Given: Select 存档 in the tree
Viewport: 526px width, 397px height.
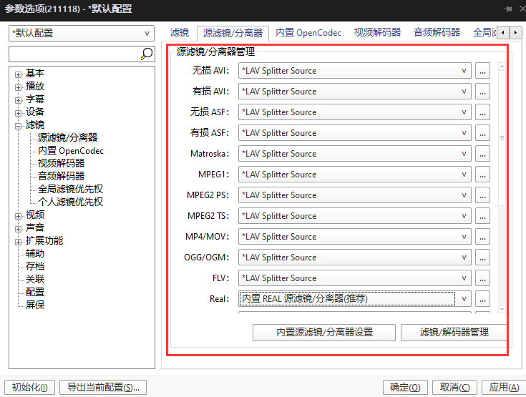Looking at the screenshot, I should [x=35, y=266].
